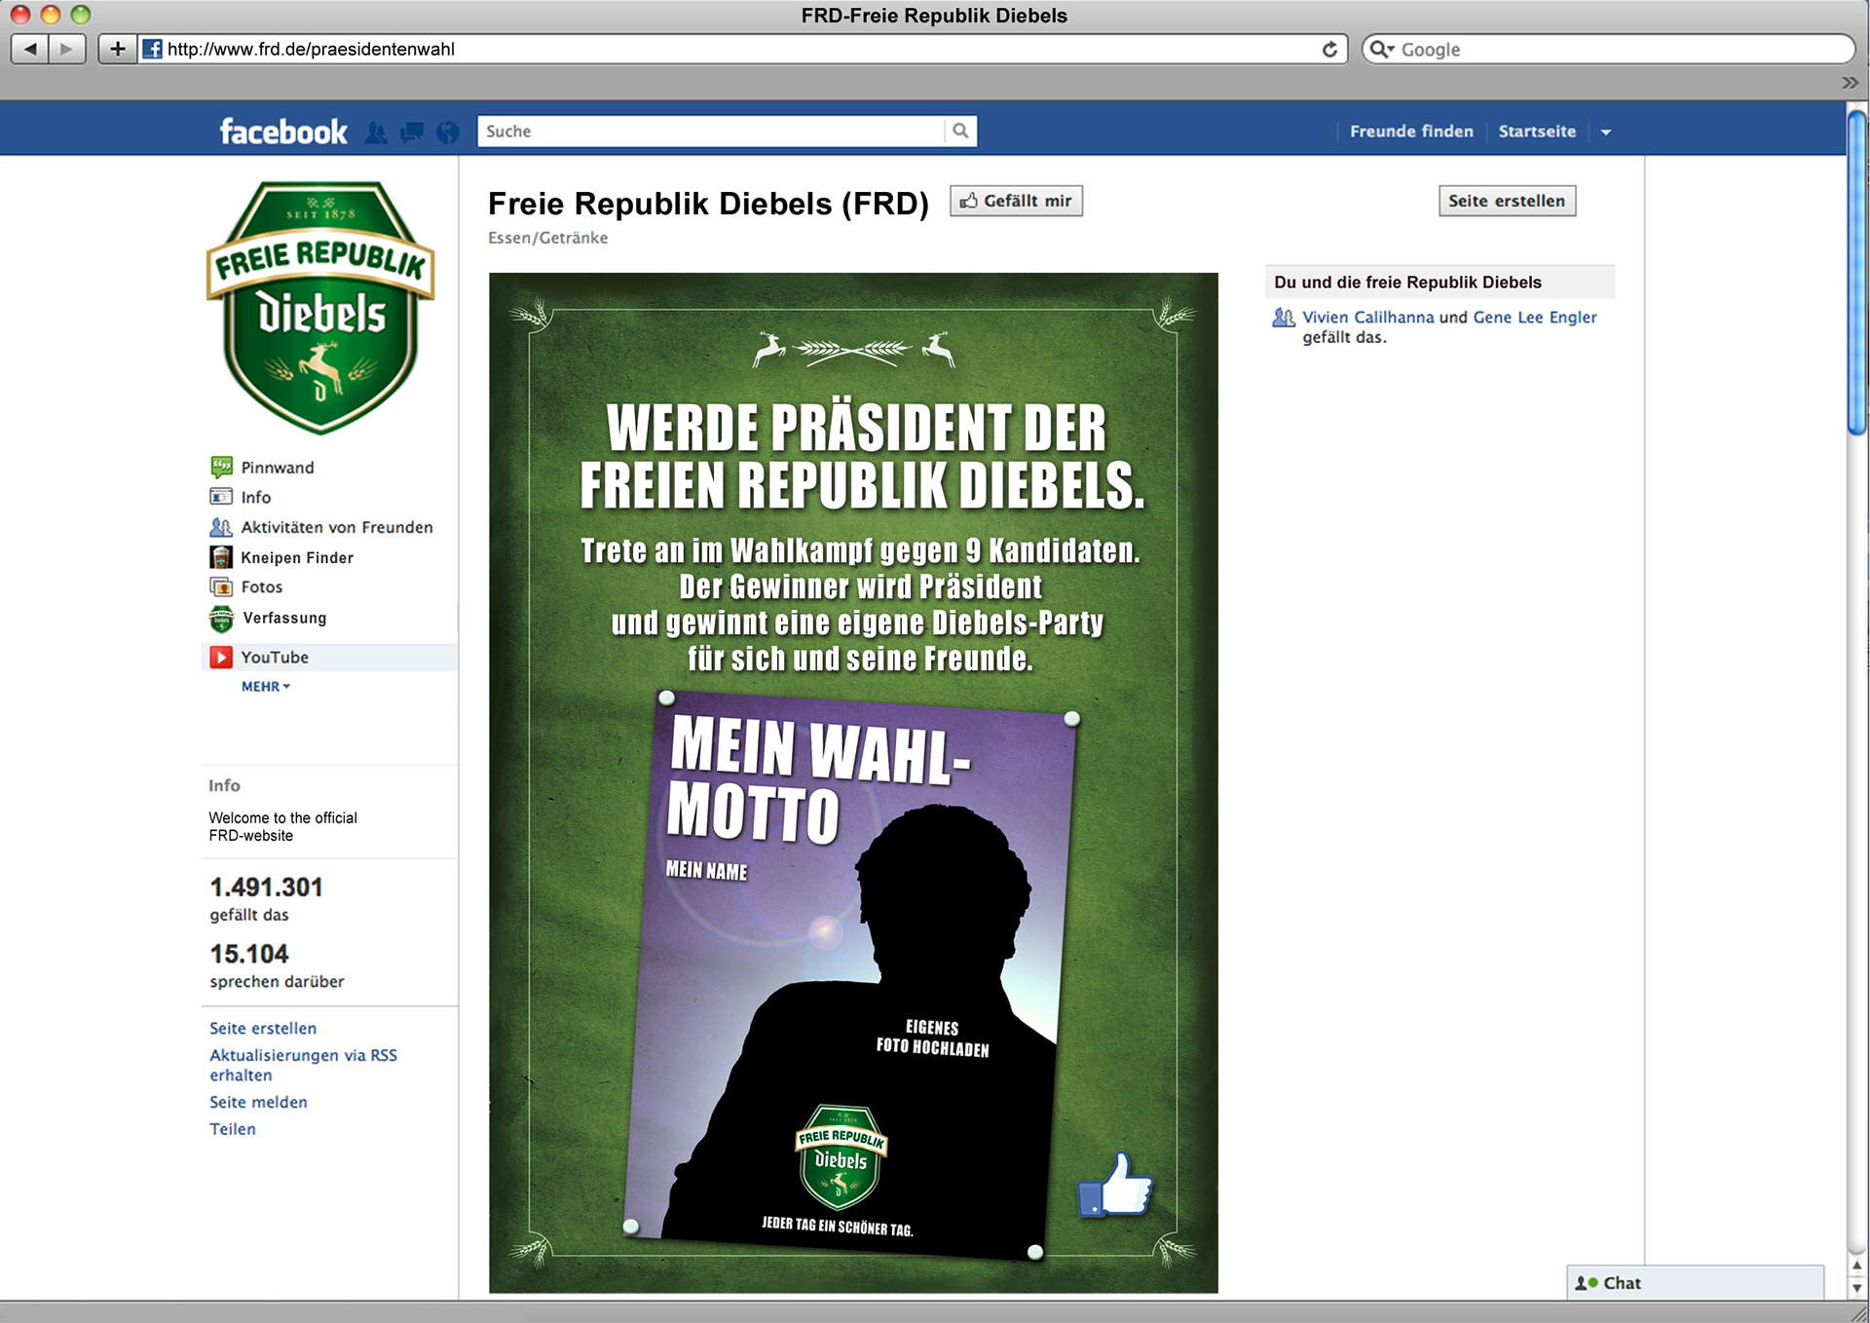Go back with the browser back arrow
The height and width of the screenshot is (1323, 1870).
30,49
